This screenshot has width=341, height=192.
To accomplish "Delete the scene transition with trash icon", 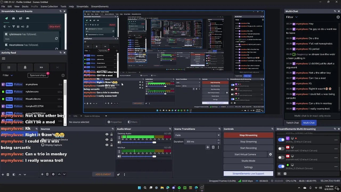I will click(x=213, y=147).
